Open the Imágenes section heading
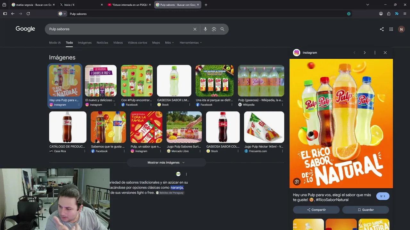 point(62,57)
